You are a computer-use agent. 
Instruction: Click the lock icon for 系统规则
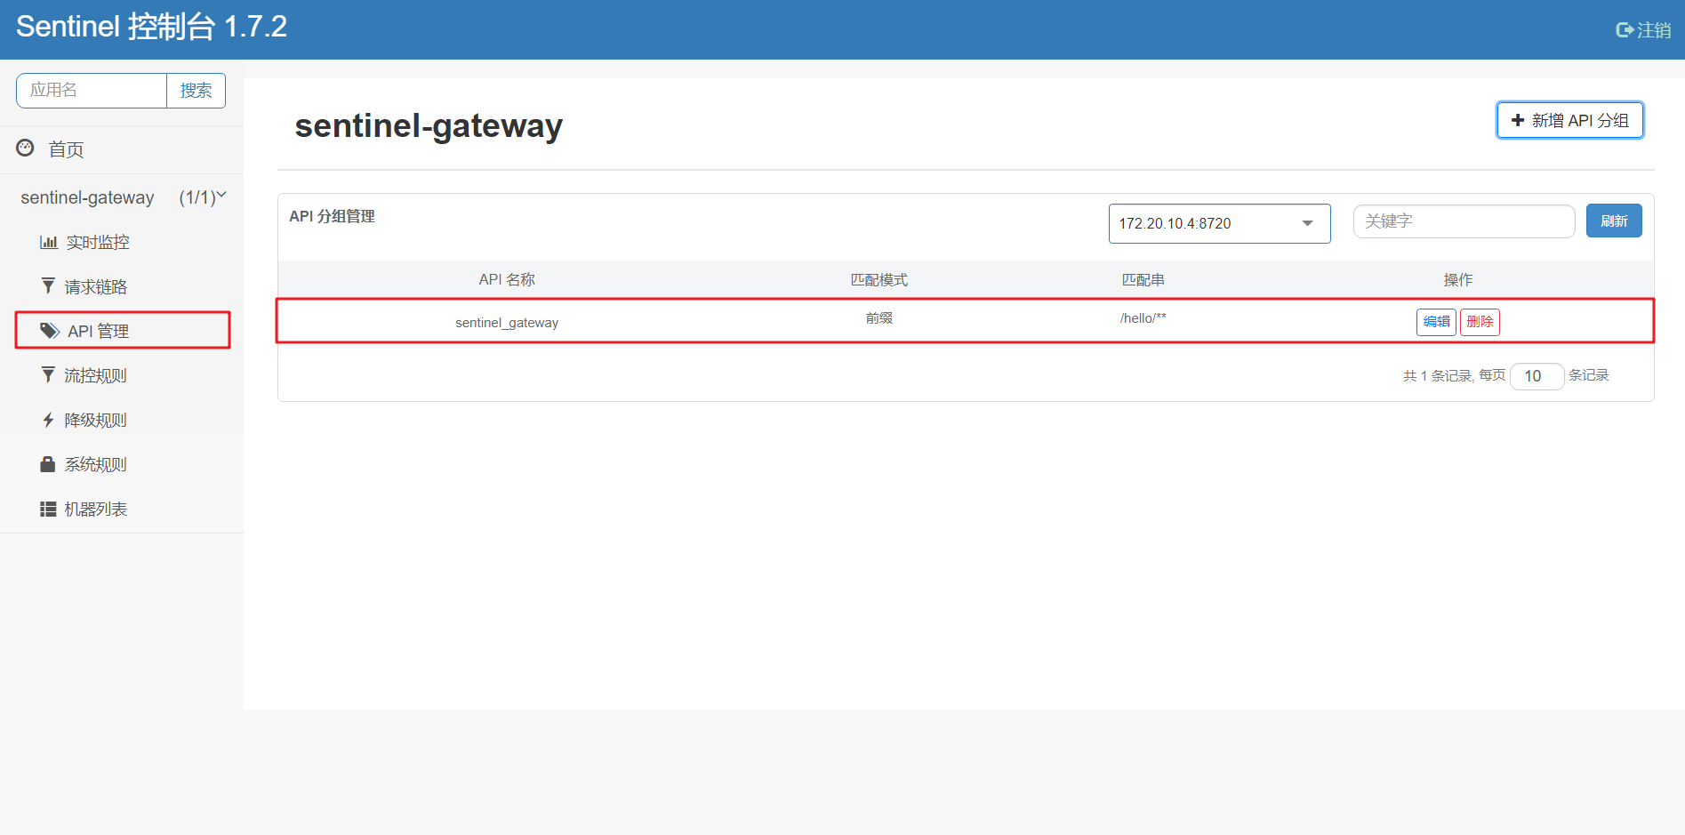(x=48, y=464)
